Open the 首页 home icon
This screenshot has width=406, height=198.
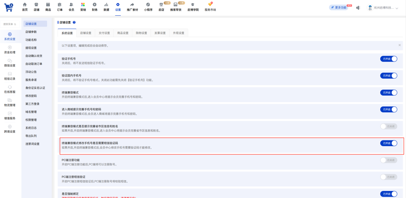coord(25,5)
